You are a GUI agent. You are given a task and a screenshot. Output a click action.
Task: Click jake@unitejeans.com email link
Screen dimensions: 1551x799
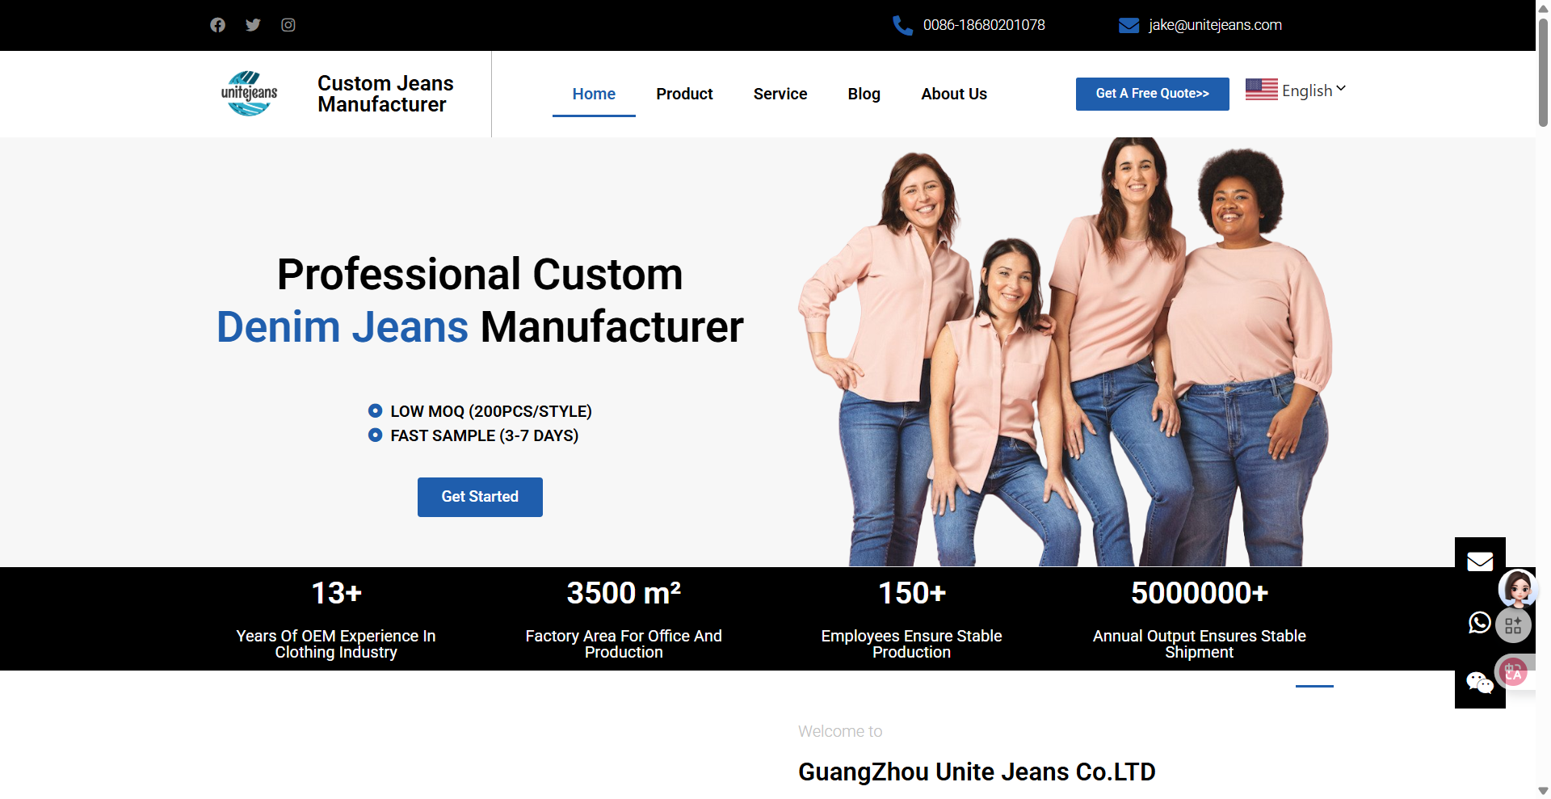(1215, 25)
